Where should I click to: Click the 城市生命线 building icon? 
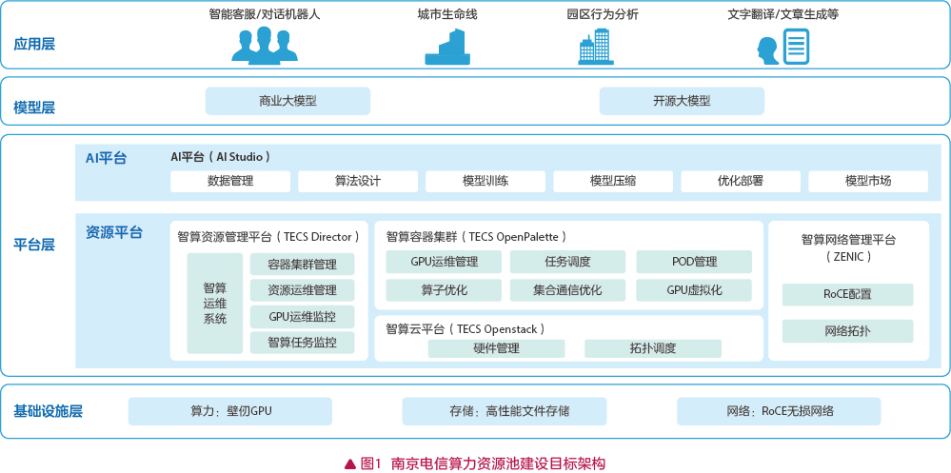click(447, 46)
